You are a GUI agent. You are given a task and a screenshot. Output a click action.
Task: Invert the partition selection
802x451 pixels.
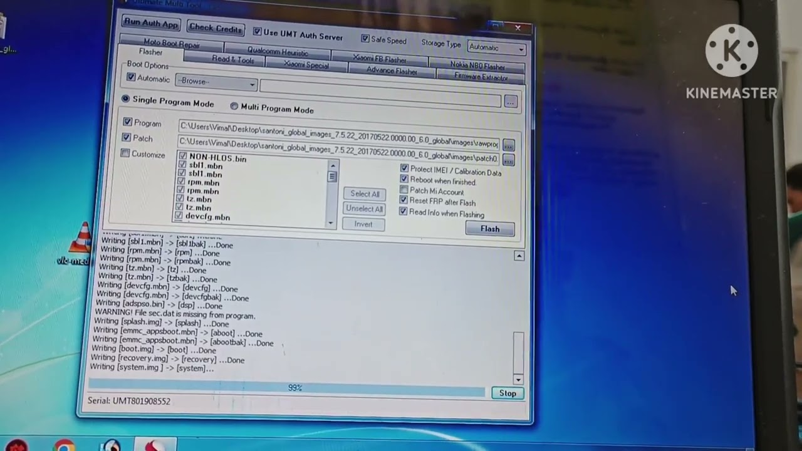pyautogui.click(x=363, y=224)
